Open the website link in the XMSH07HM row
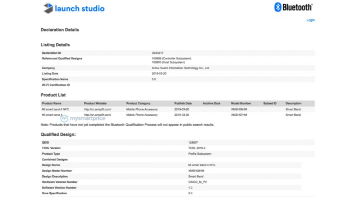355x198 pixels. coord(98,115)
